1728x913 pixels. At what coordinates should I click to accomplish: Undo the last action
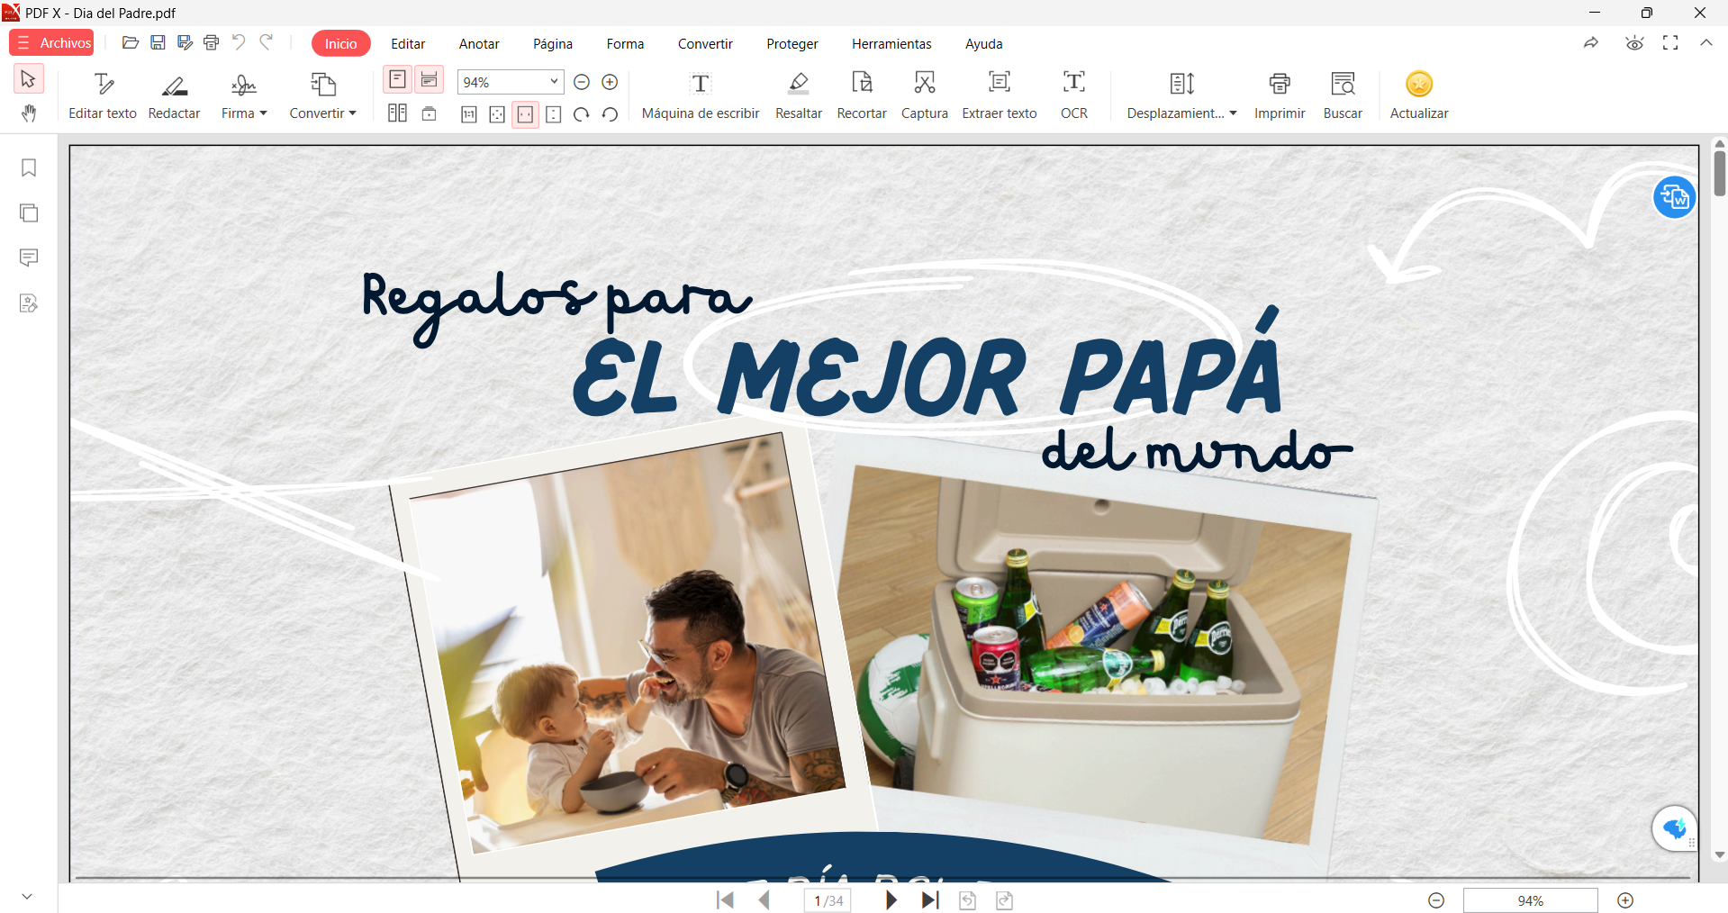[239, 42]
